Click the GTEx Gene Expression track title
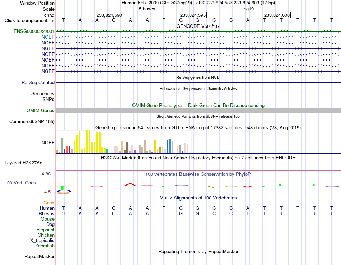 point(198,127)
